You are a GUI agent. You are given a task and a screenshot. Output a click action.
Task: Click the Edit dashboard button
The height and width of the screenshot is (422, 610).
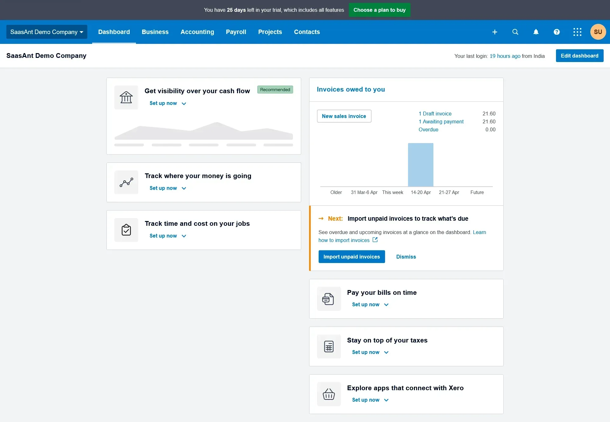[579, 55]
